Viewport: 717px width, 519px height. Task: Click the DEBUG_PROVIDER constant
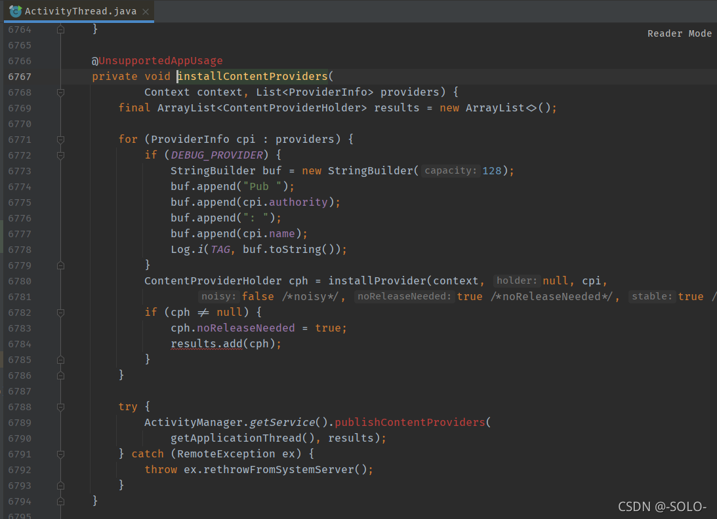[x=217, y=155]
